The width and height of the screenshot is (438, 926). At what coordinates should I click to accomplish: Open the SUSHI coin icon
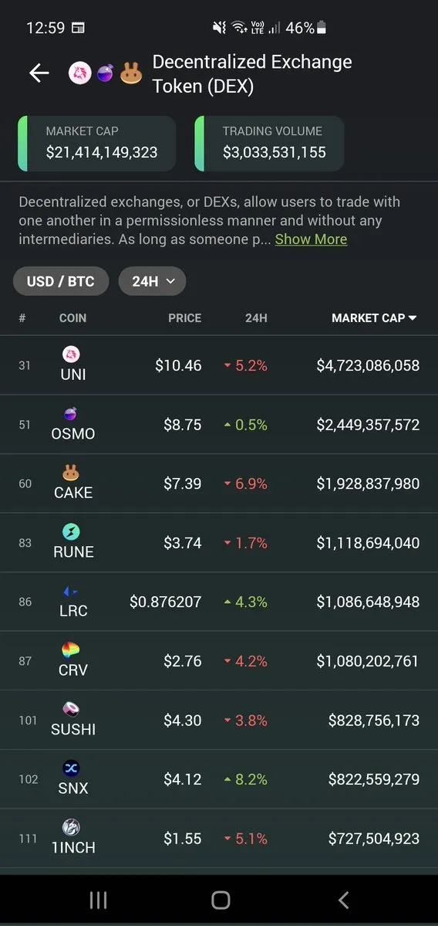pyautogui.click(x=72, y=709)
